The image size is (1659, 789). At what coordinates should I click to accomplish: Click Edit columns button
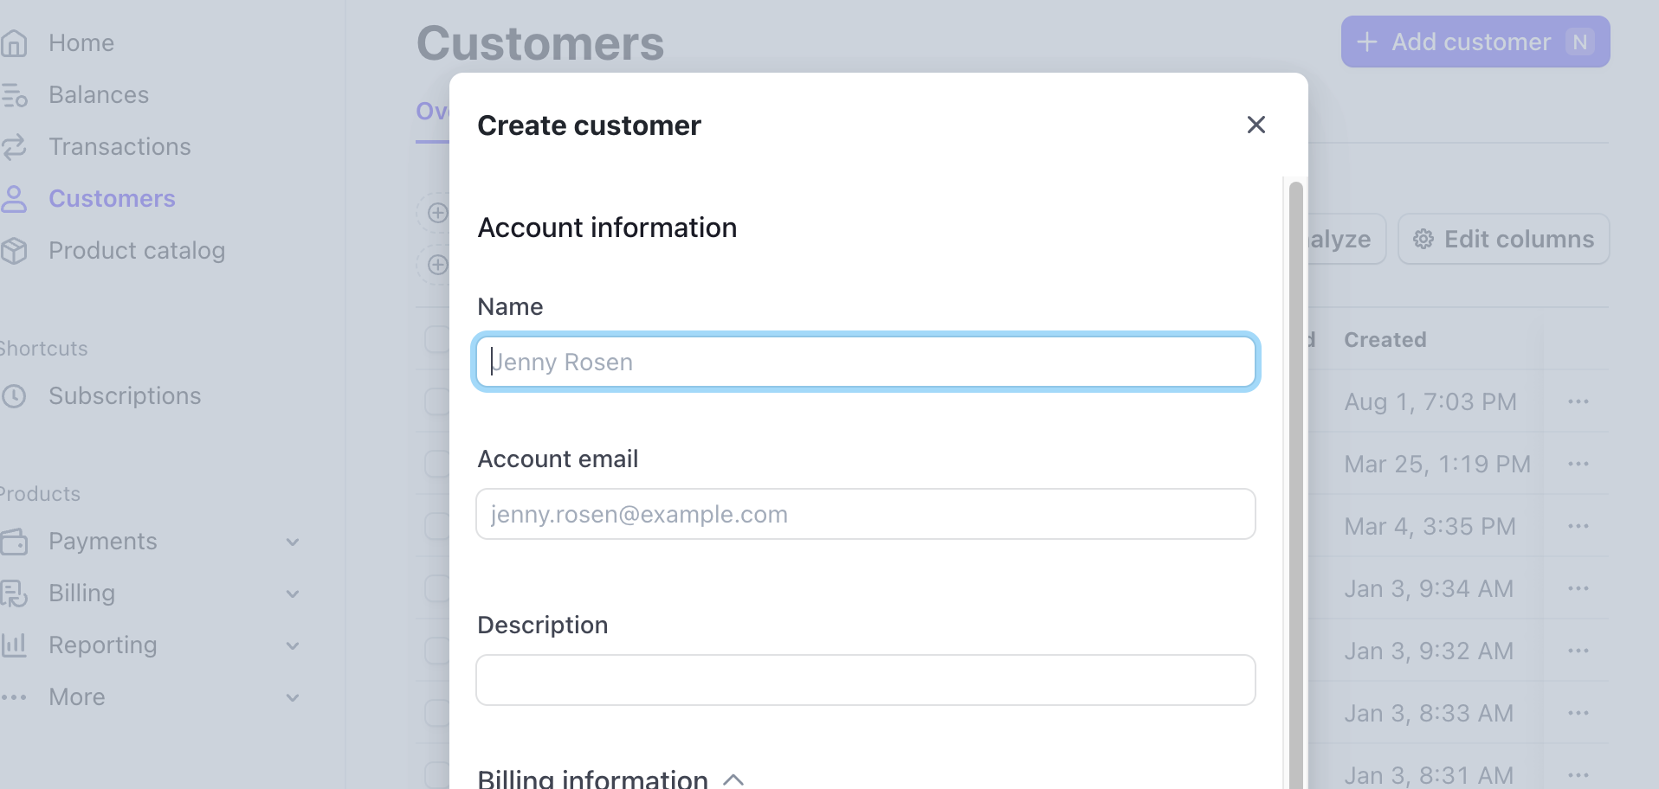(x=1504, y=239)
